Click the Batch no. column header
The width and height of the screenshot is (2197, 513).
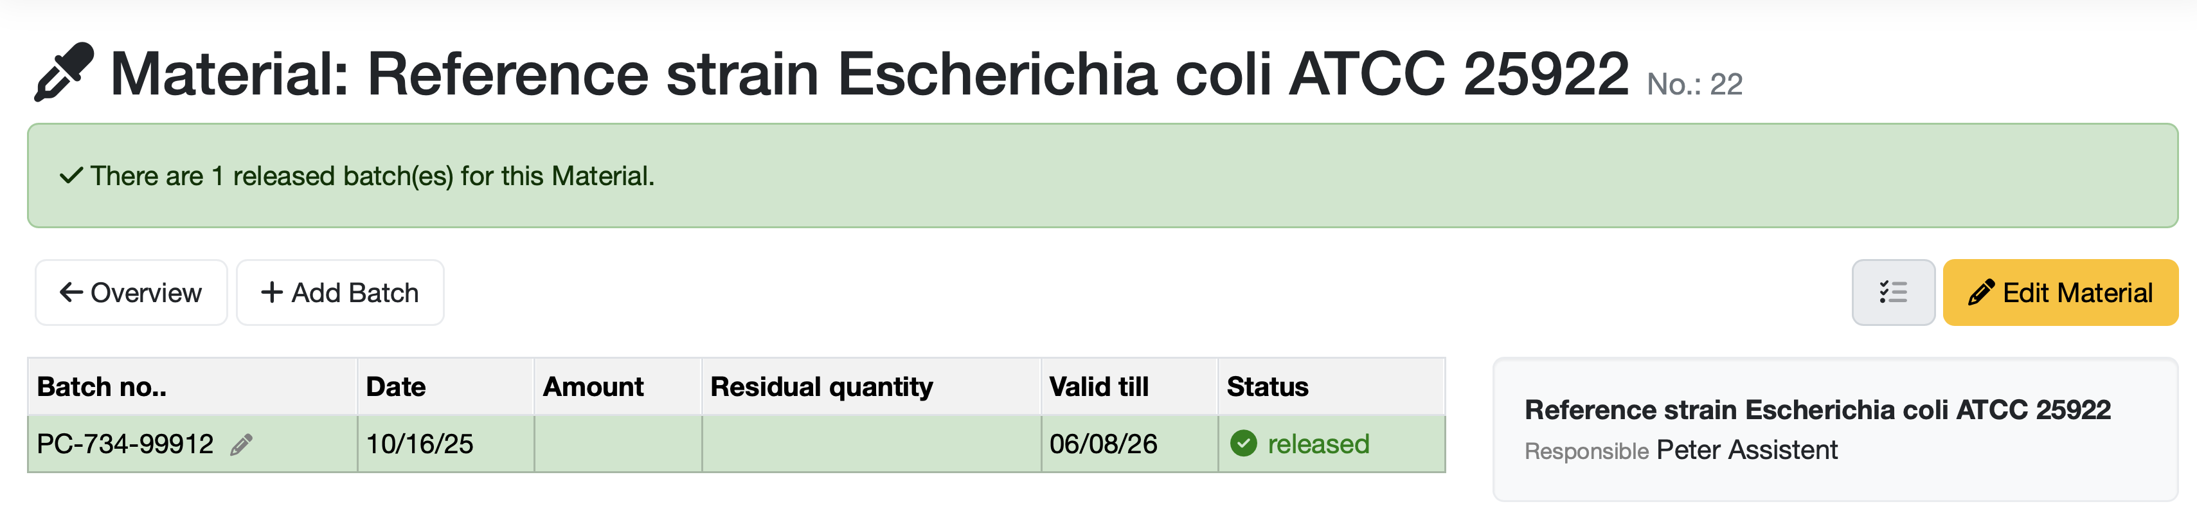point(102,386)
